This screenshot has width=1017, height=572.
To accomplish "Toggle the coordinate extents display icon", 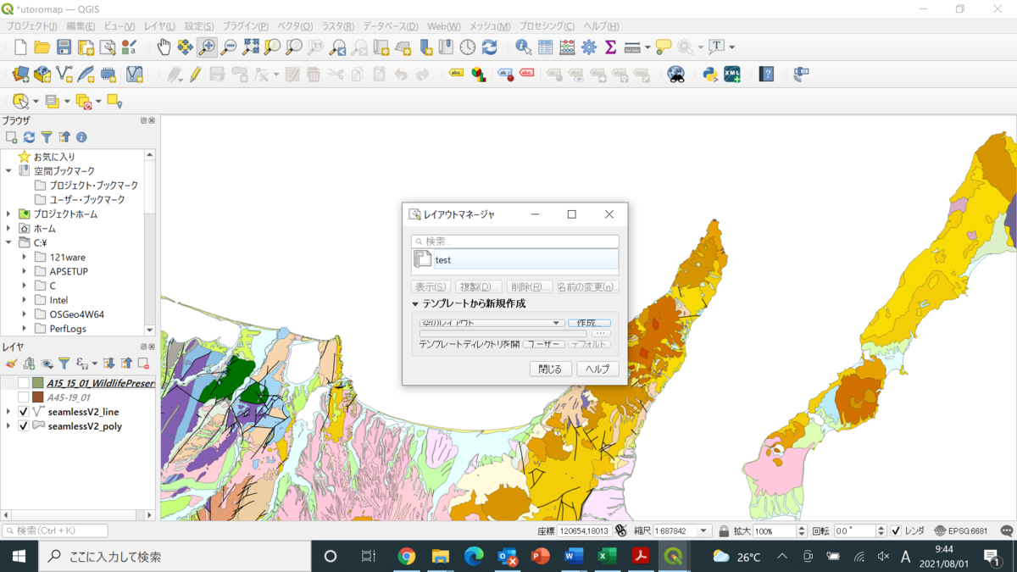I will [621, 531].
